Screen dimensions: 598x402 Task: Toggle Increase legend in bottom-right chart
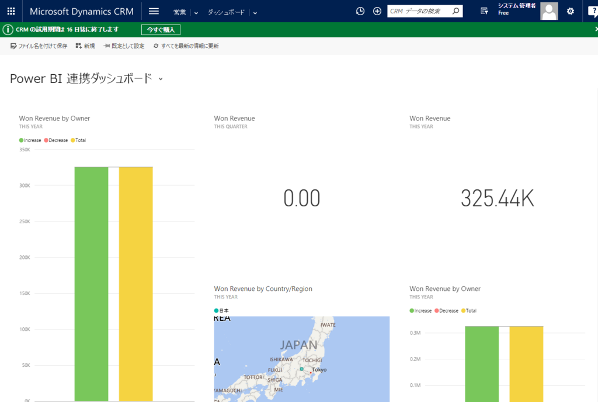[420, 310]
